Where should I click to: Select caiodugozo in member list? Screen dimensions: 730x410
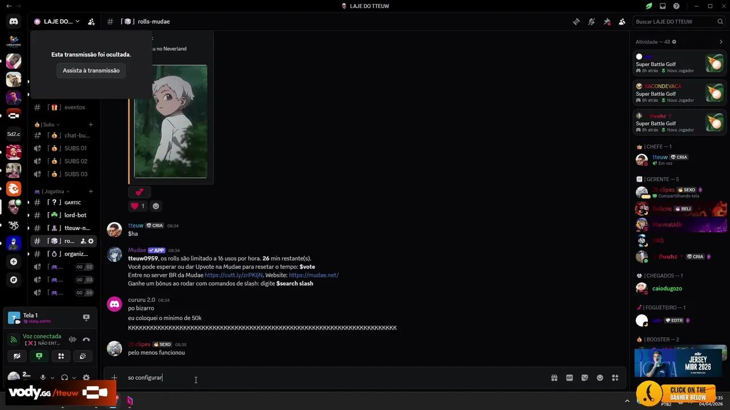tap(680, 289)
